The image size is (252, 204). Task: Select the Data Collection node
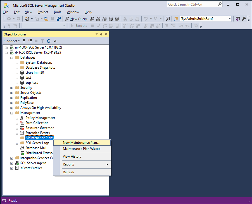[37, 123]
